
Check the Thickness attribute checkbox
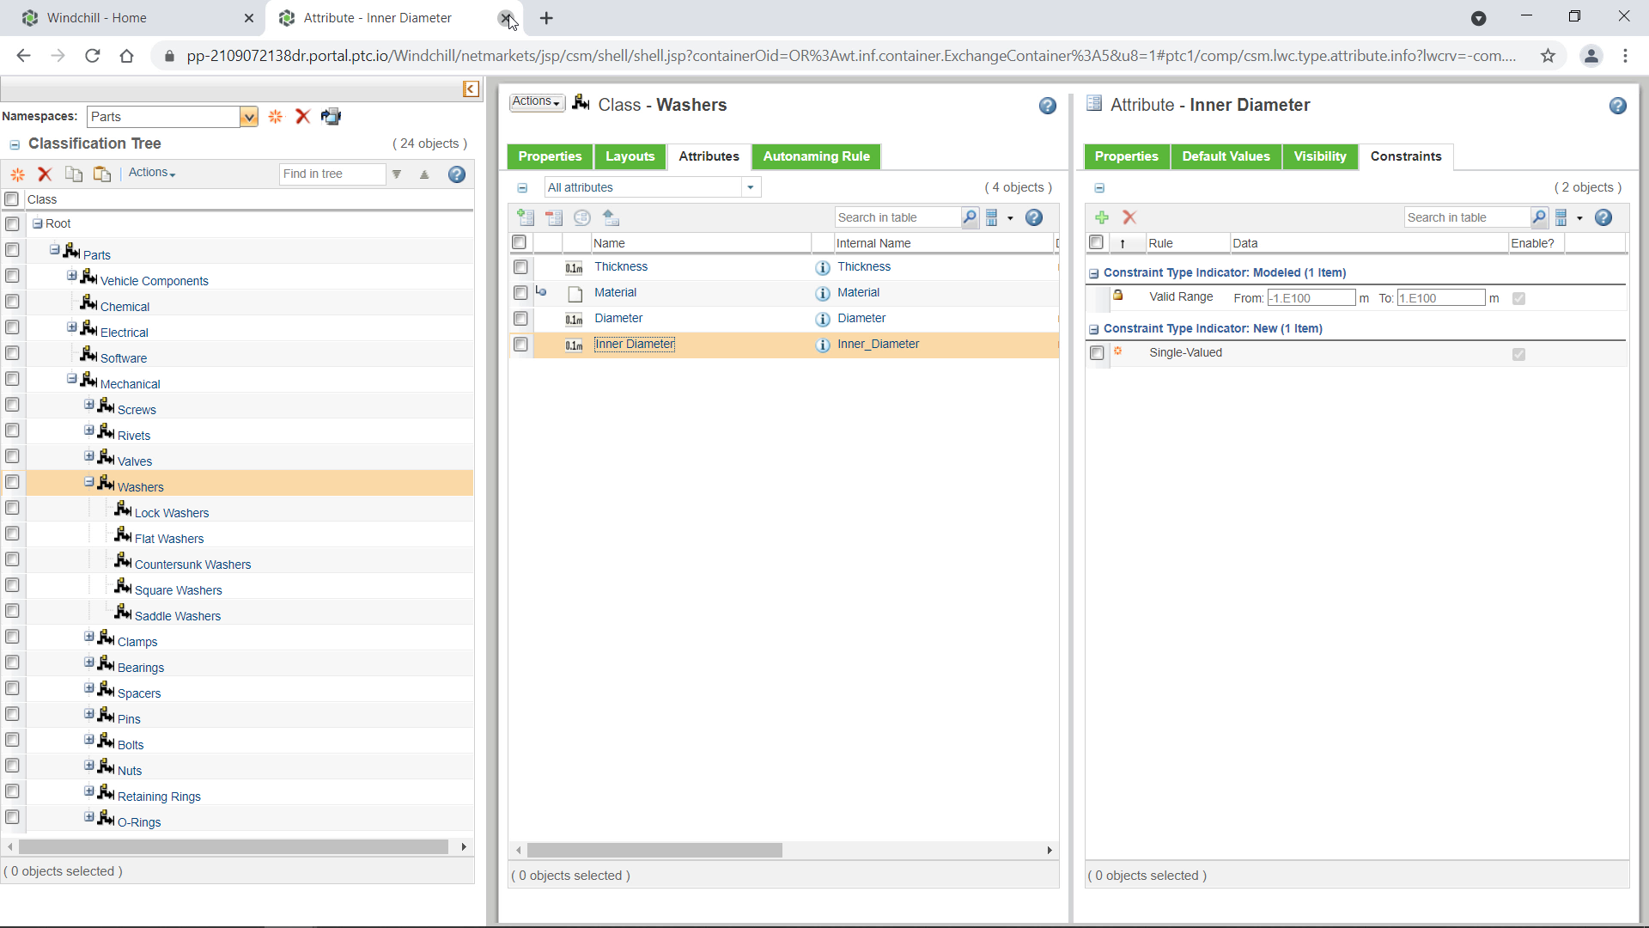[520, 267]
